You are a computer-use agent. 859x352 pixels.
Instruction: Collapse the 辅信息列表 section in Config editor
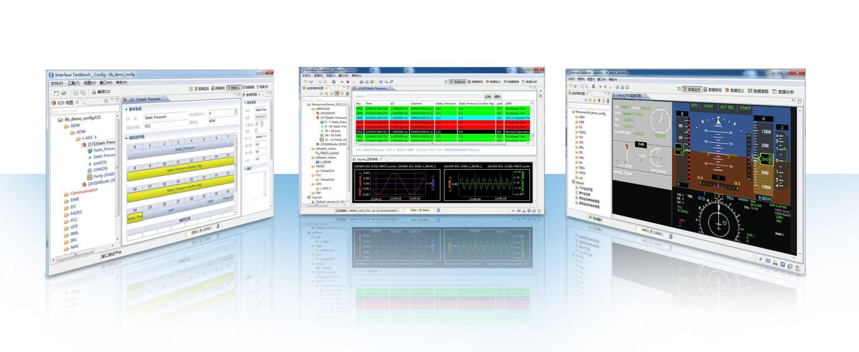127,138
